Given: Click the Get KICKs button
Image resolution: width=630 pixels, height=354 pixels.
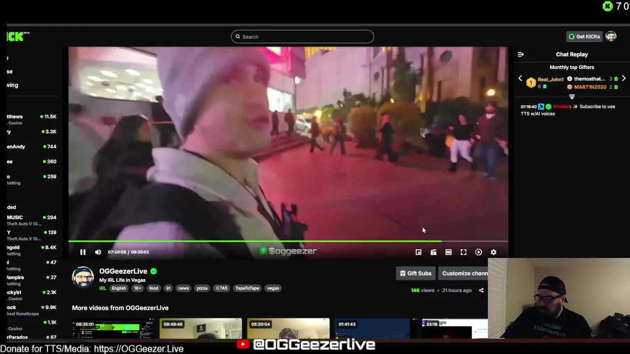Looking at the screenshot, I should coord(584,36).
